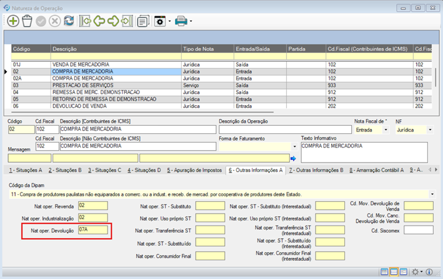Toggle the split form view layout button
Viewport: 443px width, 279px height.
[x=394, y=272]
